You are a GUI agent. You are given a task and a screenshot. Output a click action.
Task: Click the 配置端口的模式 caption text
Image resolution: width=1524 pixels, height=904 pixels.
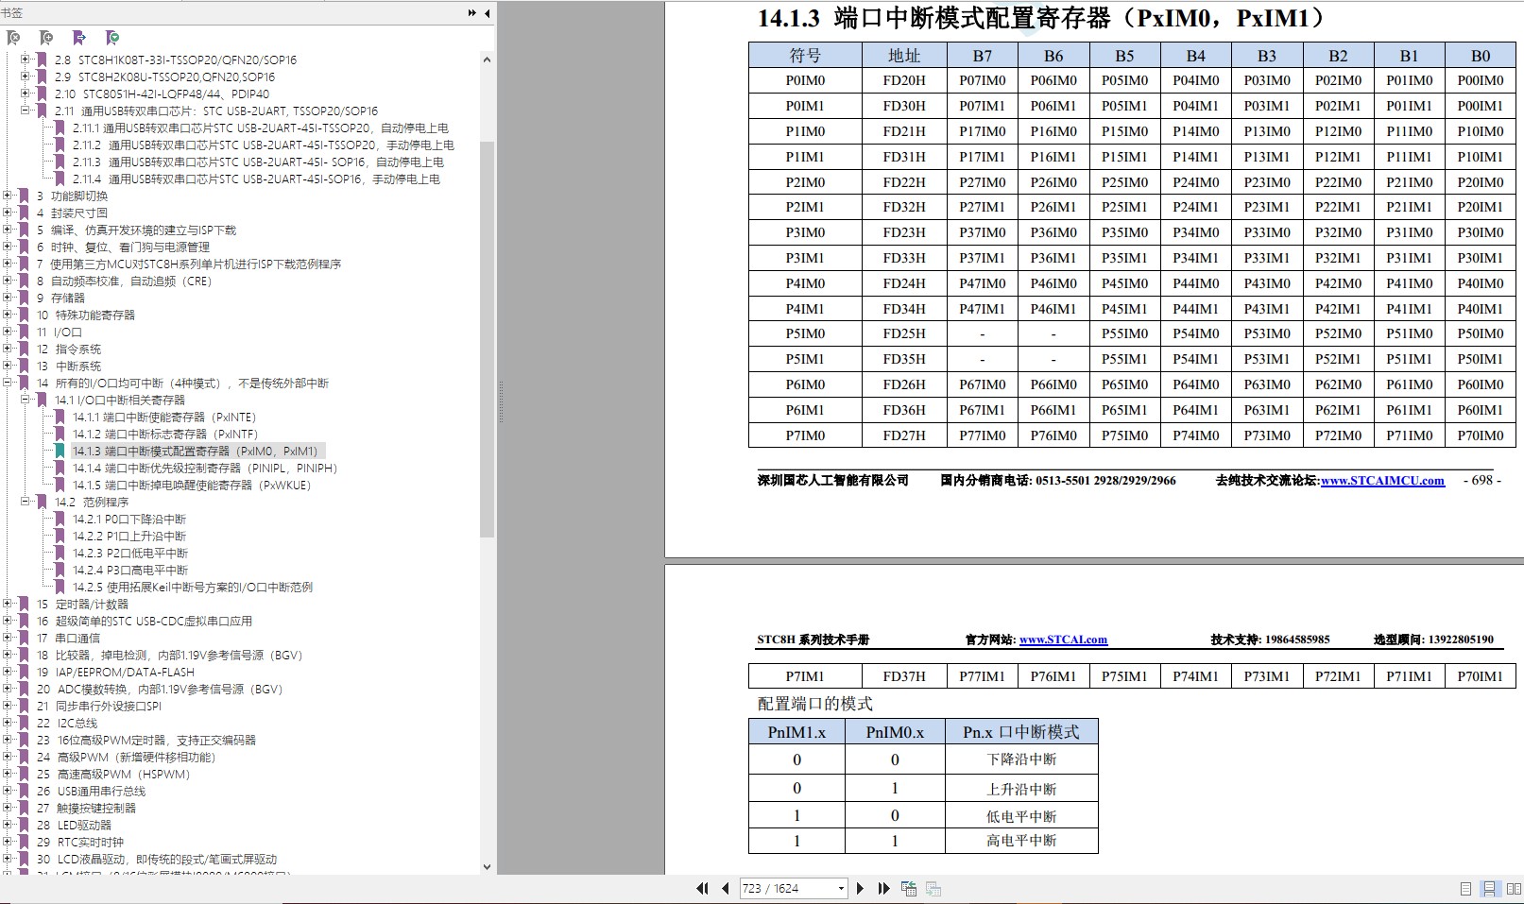pyautogui.click(x=814, y=704)
